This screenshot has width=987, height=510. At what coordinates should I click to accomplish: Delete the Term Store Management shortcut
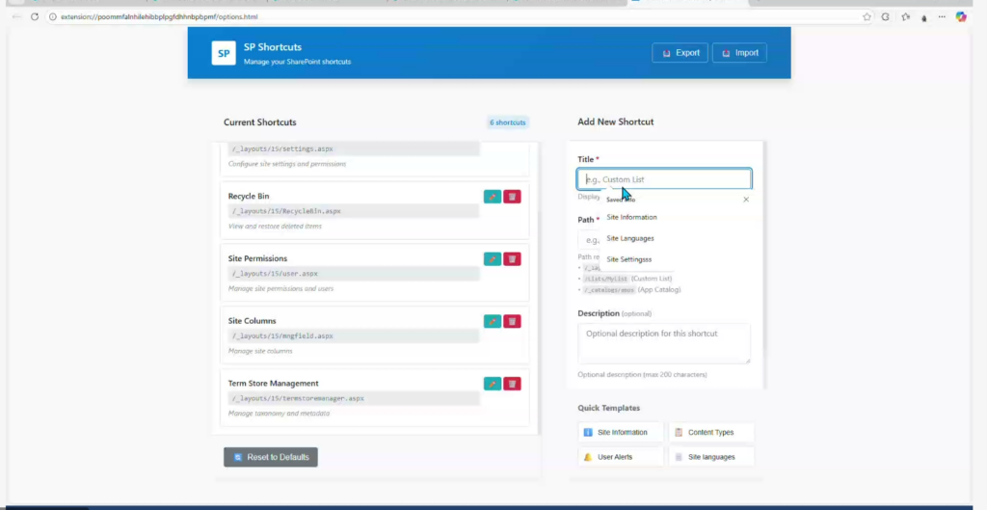[x=512, y=384]
